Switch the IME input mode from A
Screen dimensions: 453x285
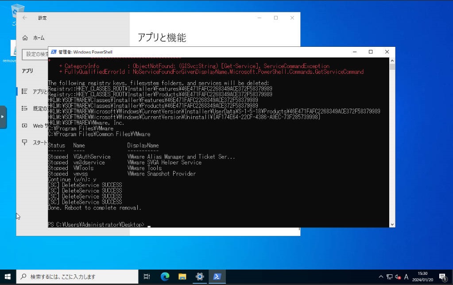coord(406,276)
